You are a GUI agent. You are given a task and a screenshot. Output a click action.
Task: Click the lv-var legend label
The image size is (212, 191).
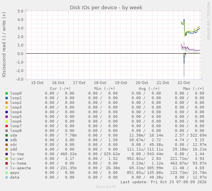(17, 159)
